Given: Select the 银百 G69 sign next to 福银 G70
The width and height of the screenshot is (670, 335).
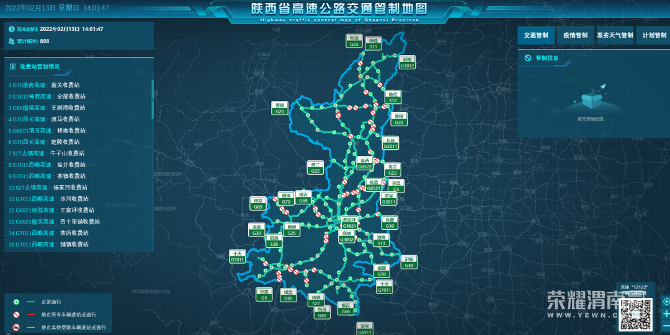Looking at the screenshot, I should coord(303,197).
